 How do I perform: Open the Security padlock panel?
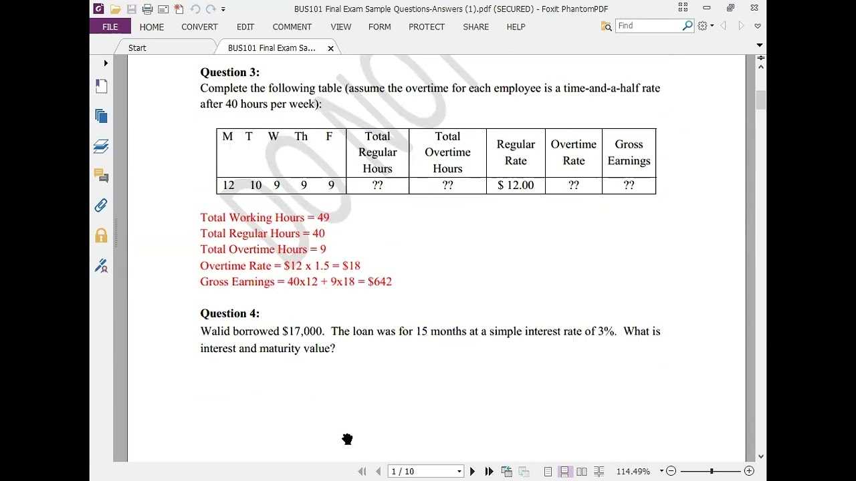101,235
